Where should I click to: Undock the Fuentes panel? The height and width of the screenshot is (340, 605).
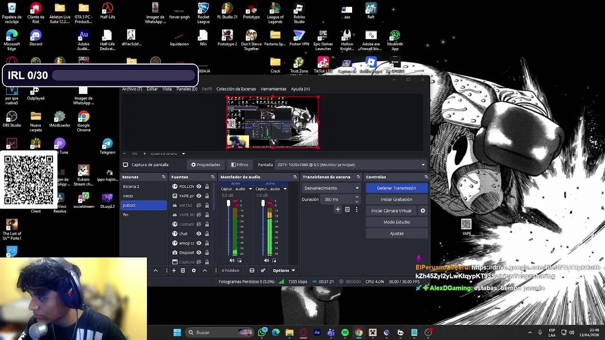pyautogui.click(x=213, y=177)
